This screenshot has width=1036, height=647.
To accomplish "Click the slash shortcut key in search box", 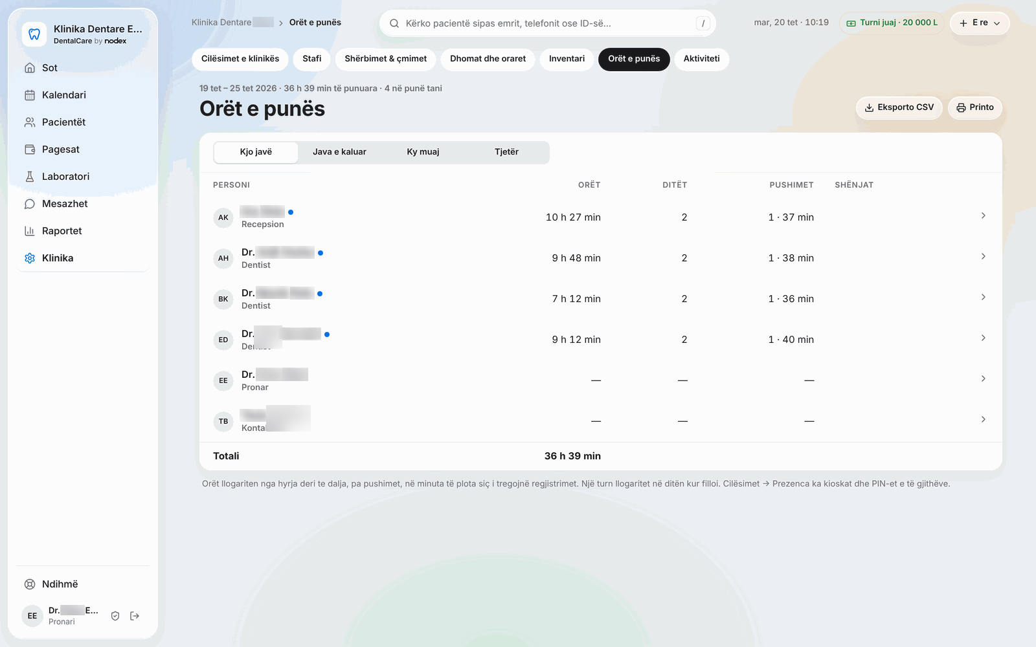I will coord(703,23).
